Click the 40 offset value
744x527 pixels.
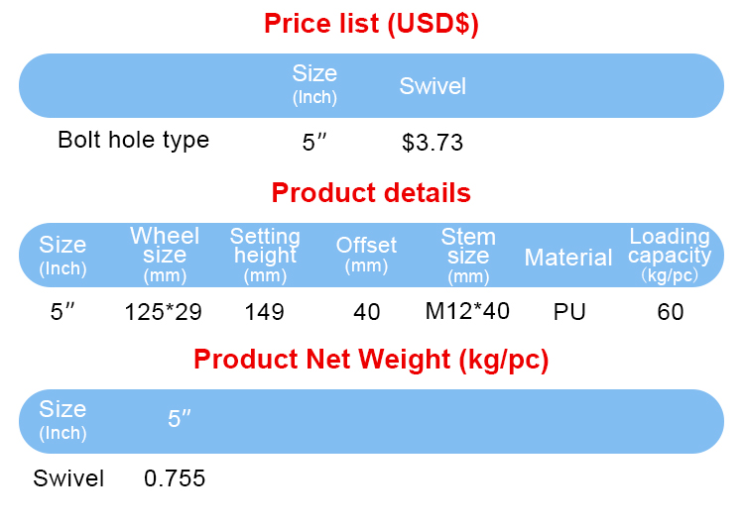click(x=367, y=312)
